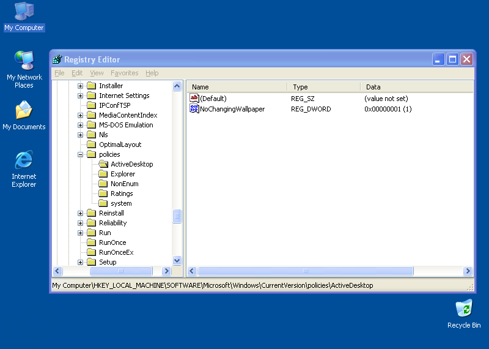Sort values by Data column header

(x=417, y=87)
